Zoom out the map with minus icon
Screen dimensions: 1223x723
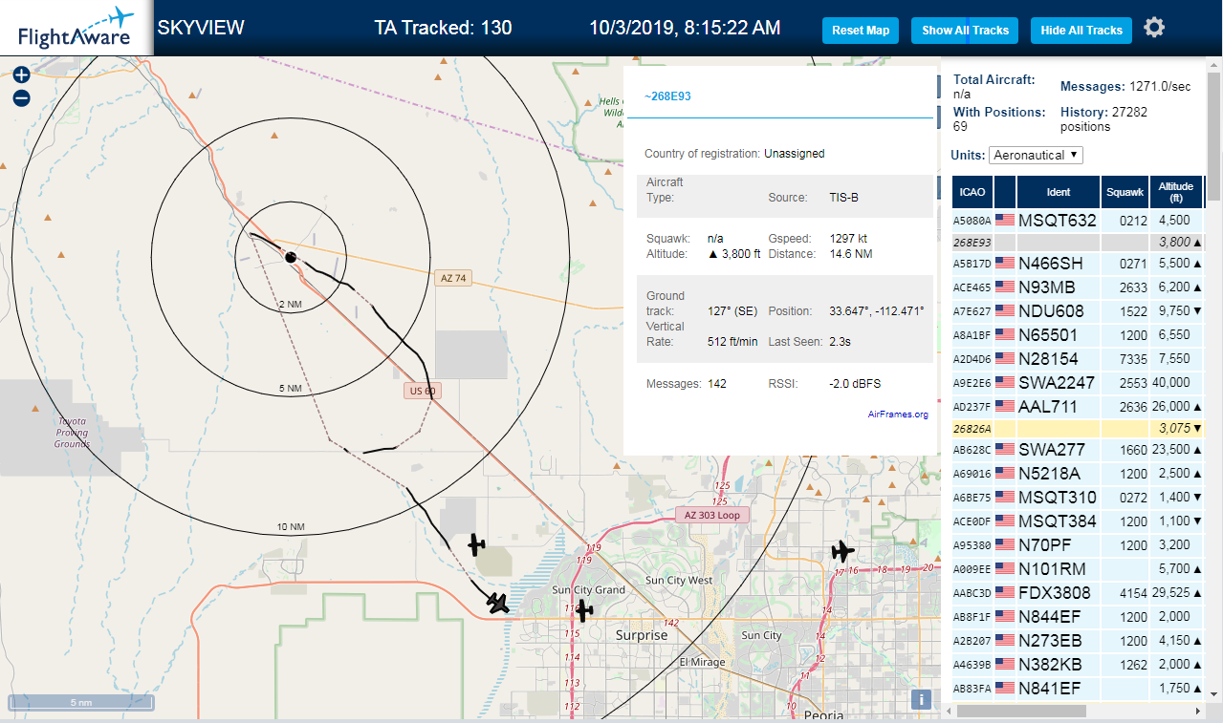tap(21, 97)
